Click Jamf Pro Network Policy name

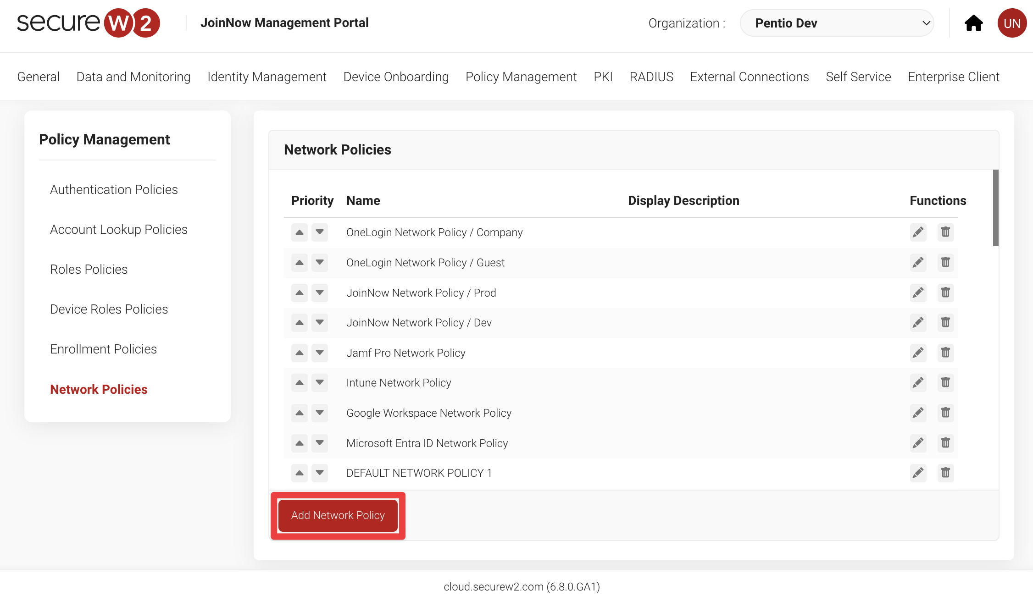pyautogui.click(x=406, y=353)
